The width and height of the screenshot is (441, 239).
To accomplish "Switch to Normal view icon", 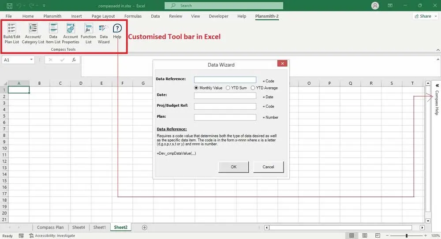I will [x=351, y=235].
